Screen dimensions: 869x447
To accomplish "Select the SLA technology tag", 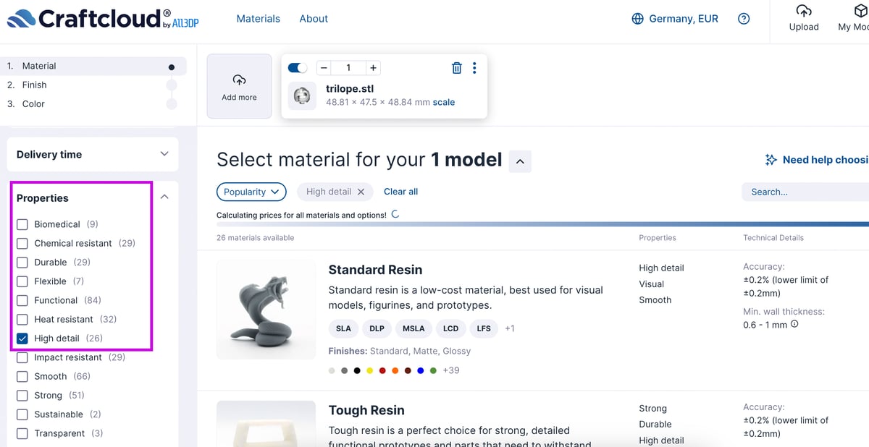I will [343, 328].
